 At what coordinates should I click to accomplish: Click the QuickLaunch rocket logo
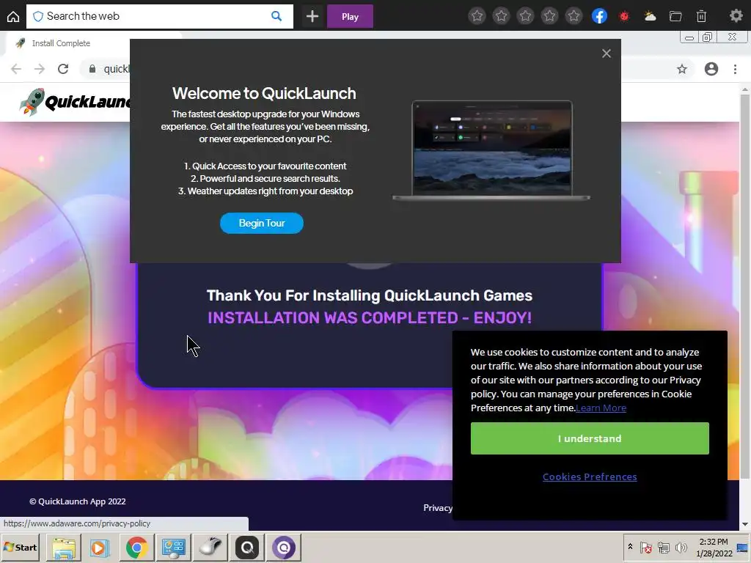(x=74, y=101)
